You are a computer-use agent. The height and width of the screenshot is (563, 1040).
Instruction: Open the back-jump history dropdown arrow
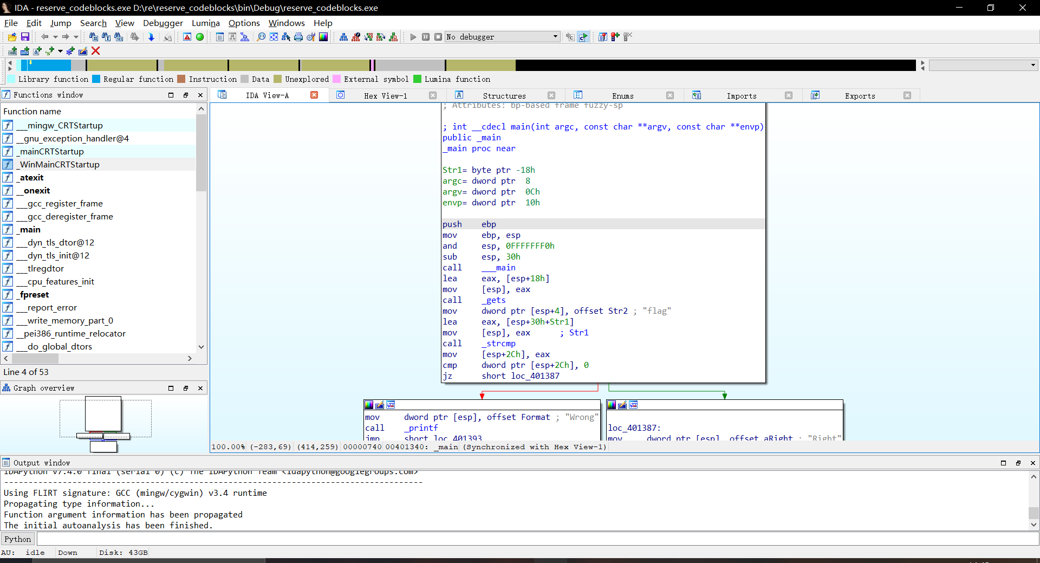55,37
